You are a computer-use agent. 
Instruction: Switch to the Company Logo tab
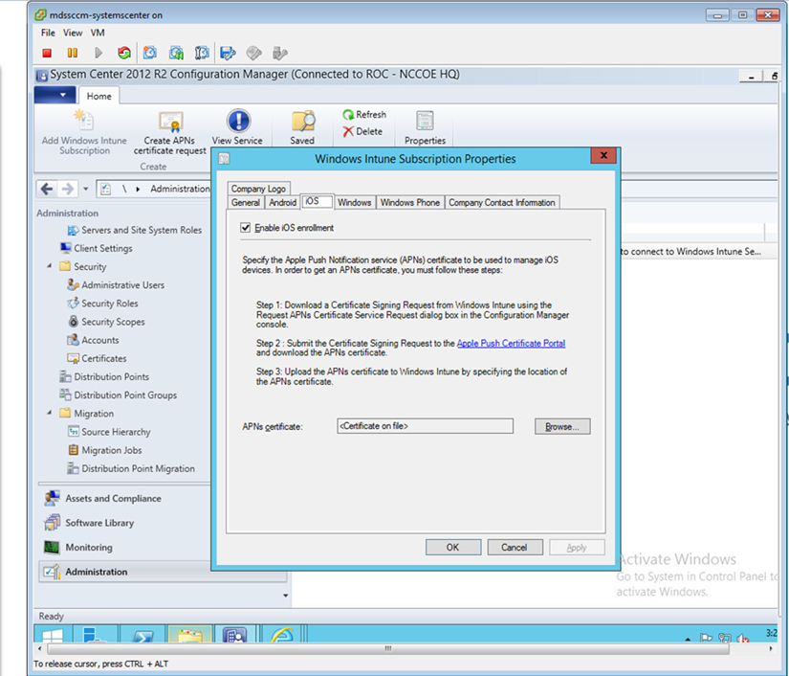click(x=258, y=189)
